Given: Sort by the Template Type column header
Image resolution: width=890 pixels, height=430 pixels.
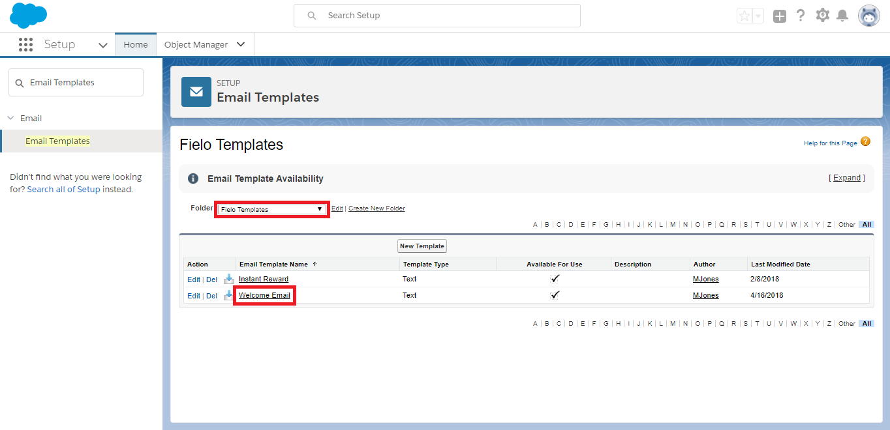Looking at the screenshot, I should [x=426, y=265].
